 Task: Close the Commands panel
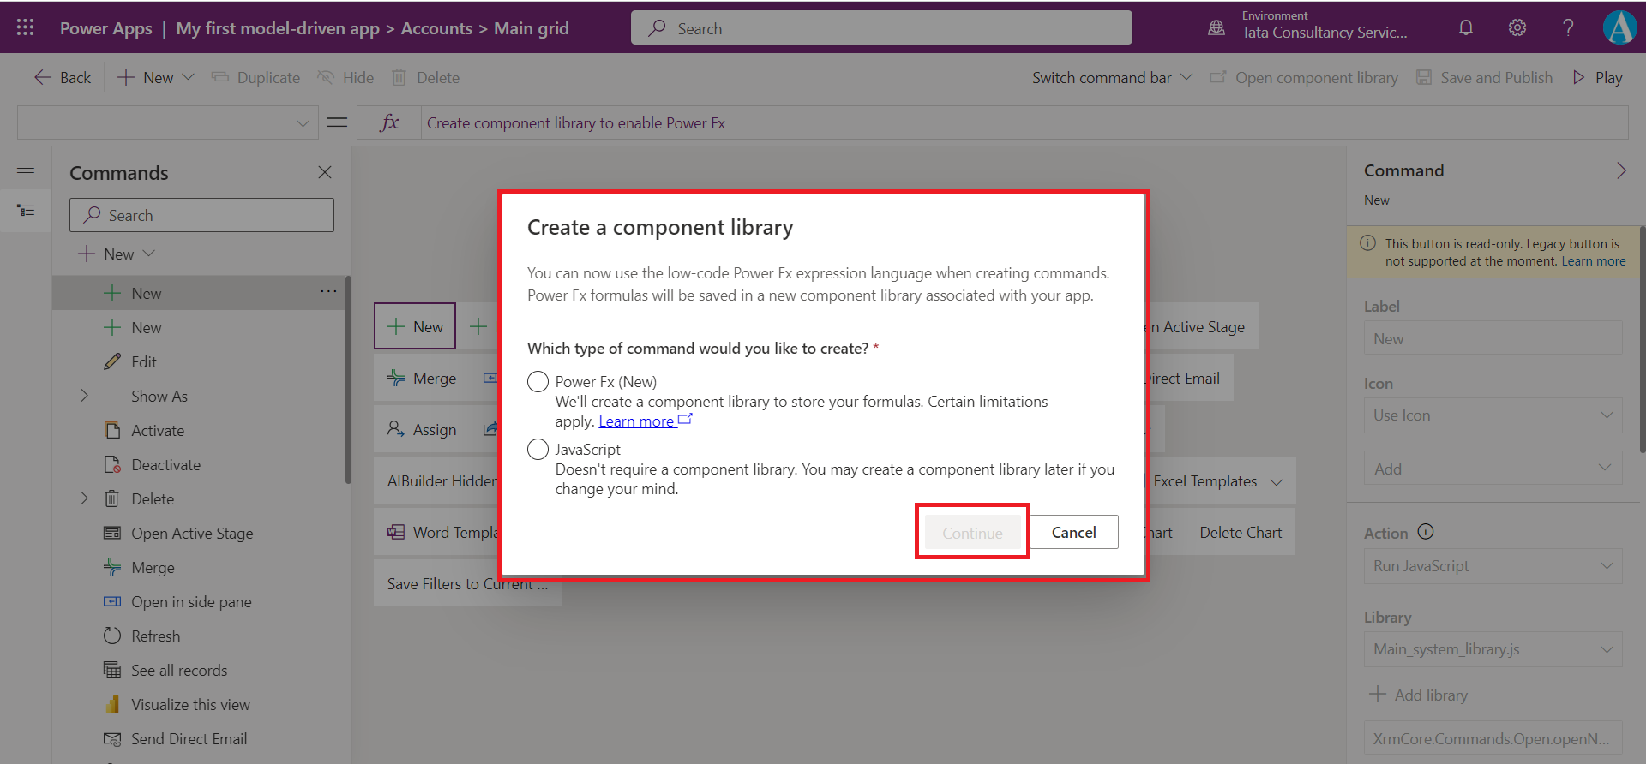325,173
